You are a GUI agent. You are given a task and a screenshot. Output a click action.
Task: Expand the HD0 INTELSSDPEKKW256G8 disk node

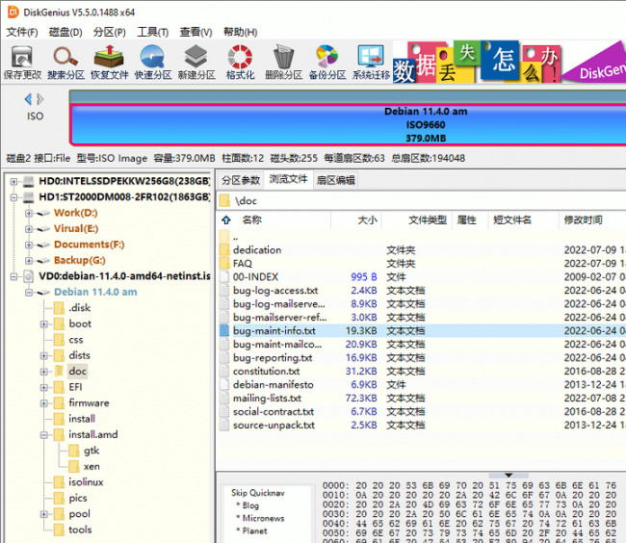point(14,182)
